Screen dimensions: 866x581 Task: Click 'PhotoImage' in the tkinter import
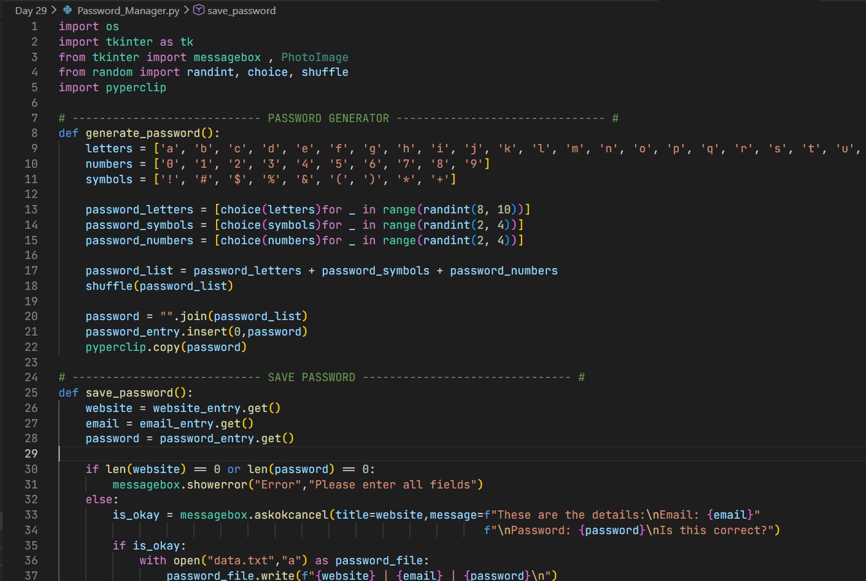click(315, 57)
